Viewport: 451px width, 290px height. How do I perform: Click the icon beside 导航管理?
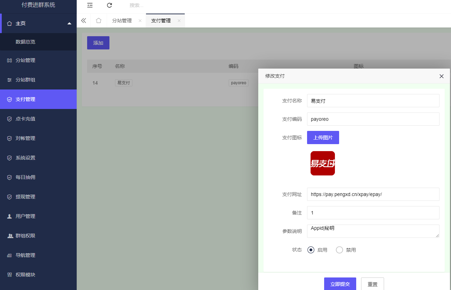point(9,255)
